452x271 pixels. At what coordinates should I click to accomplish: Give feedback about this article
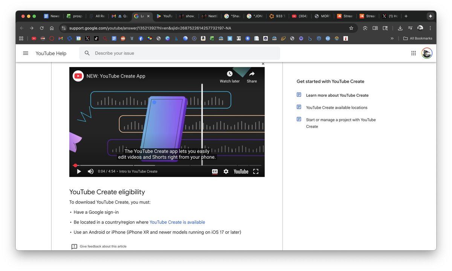point(99,247)
